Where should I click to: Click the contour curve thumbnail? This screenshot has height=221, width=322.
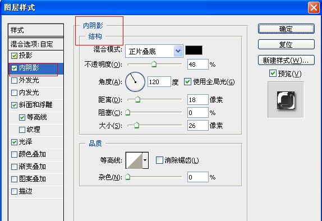pos(134,160)
